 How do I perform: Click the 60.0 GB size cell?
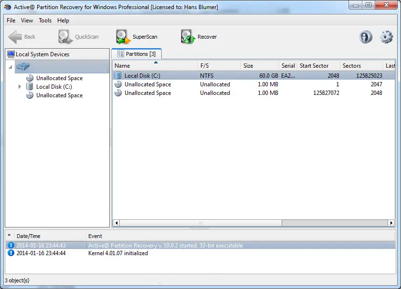[x=268, y=76]
